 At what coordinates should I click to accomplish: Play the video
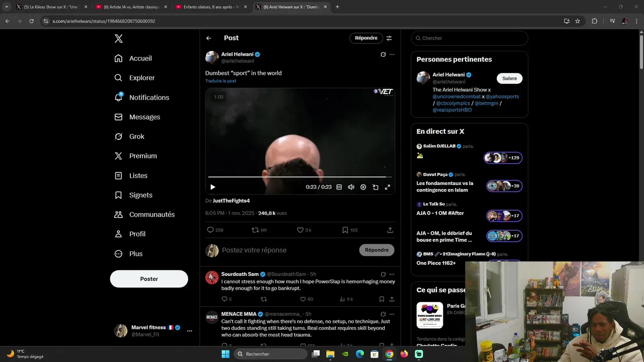[213, 187]
